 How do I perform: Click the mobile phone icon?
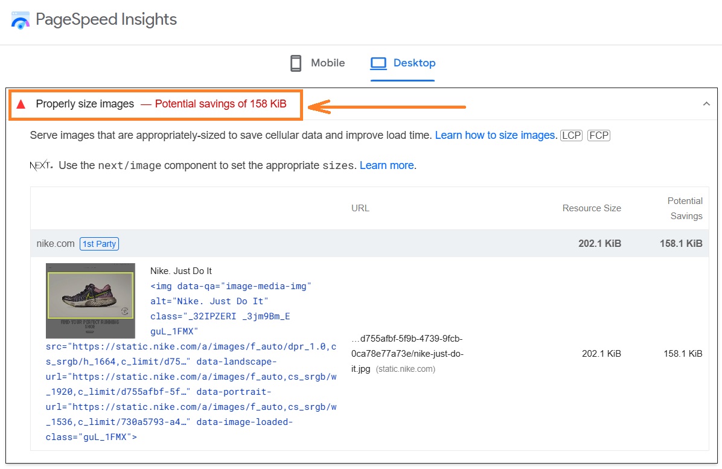[295, 63]
